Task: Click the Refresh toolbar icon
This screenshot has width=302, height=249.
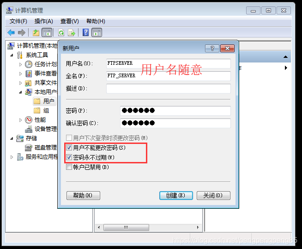Action: 61,32
